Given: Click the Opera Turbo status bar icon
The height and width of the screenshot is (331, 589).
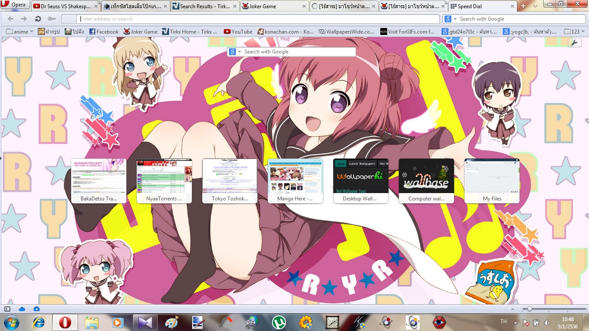Looking at the screenshot, I should (37, 309).
